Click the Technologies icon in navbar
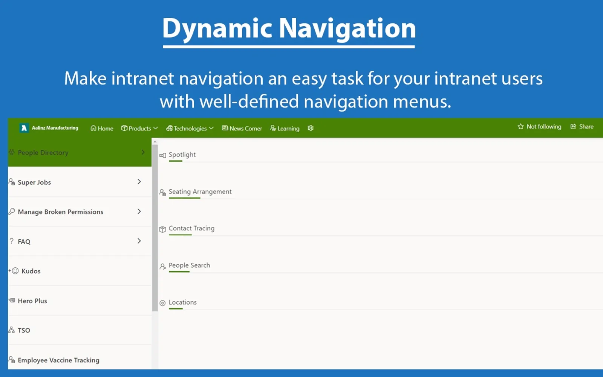 (169, 128)
